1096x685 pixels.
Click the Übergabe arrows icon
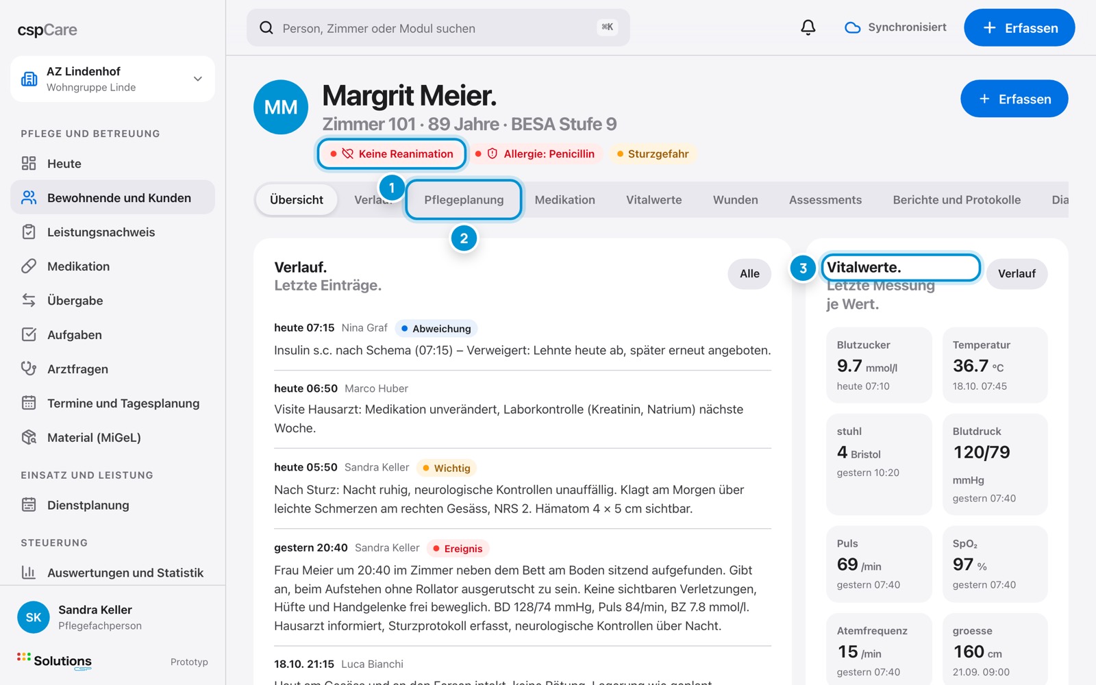pos(29,300)
